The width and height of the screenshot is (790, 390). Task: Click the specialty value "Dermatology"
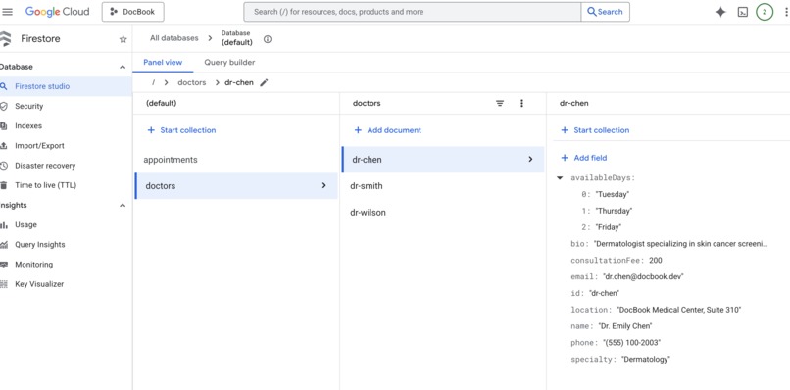(645, 360)
